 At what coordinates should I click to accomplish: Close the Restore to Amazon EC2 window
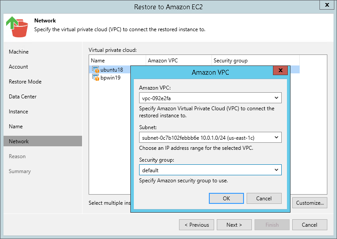pos(326,5)
